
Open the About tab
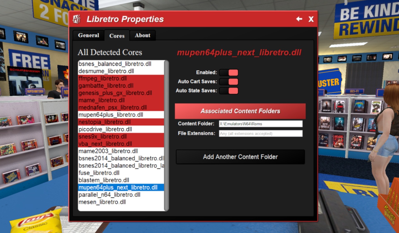pos(142,35)
